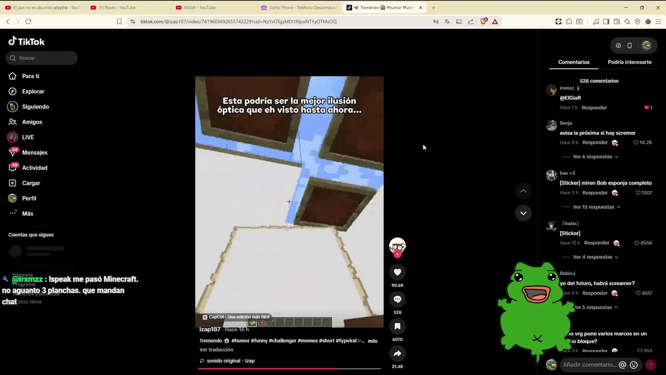The width and height of the screenshot is (666, 375).
Task: Expand Ver 6 respuestas
Action: click(x=595, y=157)
